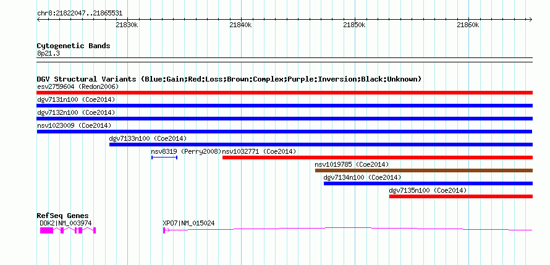Click the 21860k ruler position

[468, 25]
